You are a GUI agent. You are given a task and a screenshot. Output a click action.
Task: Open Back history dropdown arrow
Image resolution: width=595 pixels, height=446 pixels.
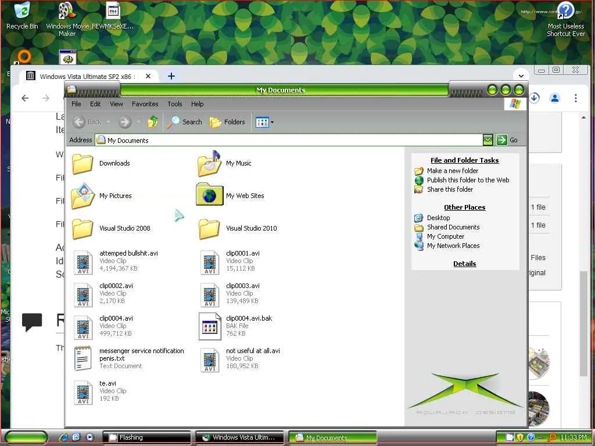(x=109, y=122)
